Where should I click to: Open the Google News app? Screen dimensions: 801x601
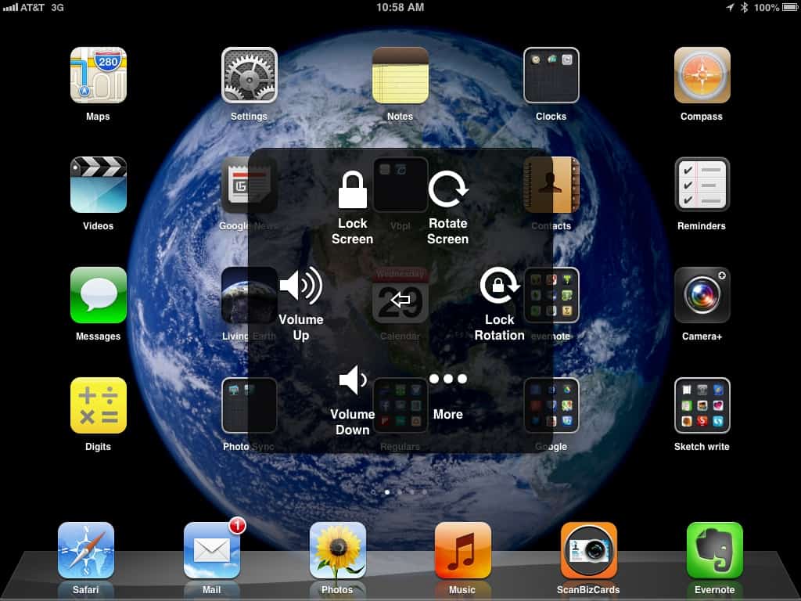tap(250, 185)
